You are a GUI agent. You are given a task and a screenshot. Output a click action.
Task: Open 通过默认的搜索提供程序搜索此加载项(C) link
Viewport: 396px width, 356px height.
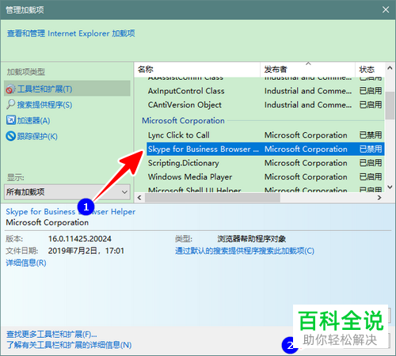(x=245, y=251)
